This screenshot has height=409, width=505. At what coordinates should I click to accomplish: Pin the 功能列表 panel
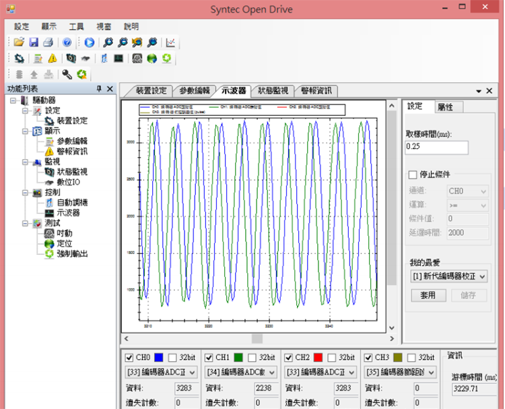point(99,89)
